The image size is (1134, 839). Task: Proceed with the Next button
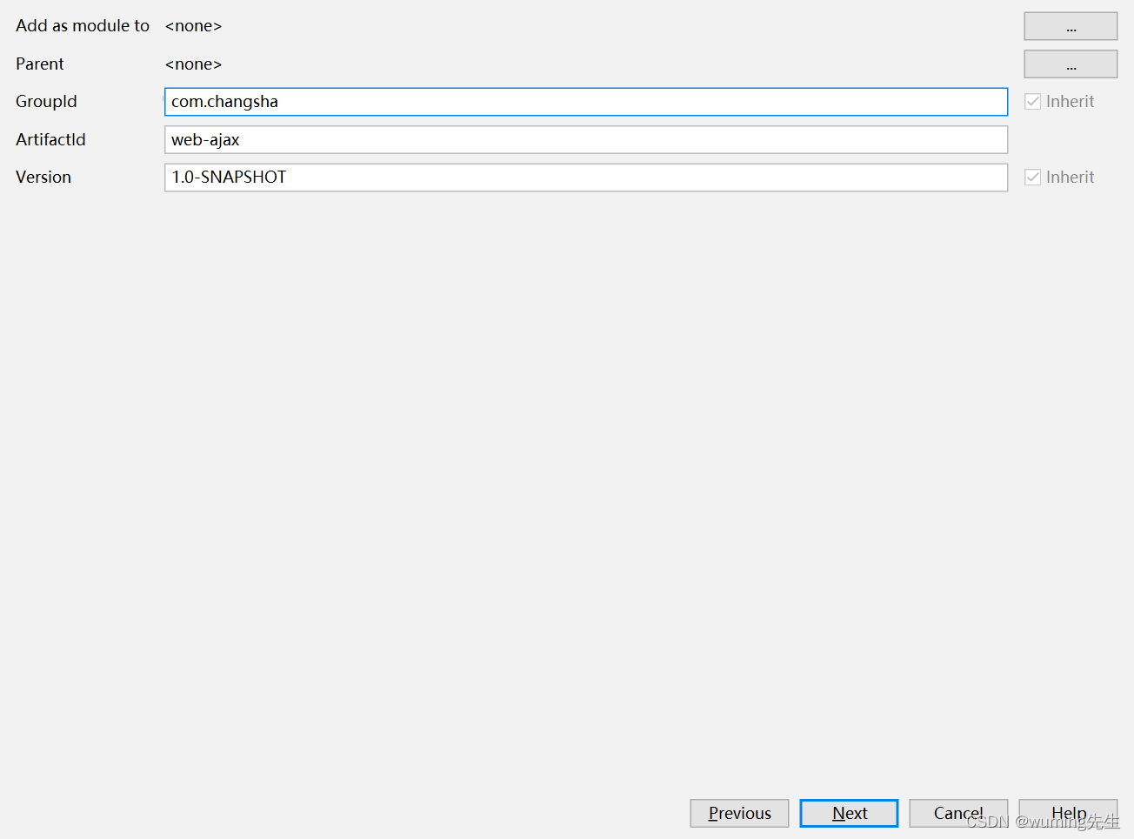point(849,814)
